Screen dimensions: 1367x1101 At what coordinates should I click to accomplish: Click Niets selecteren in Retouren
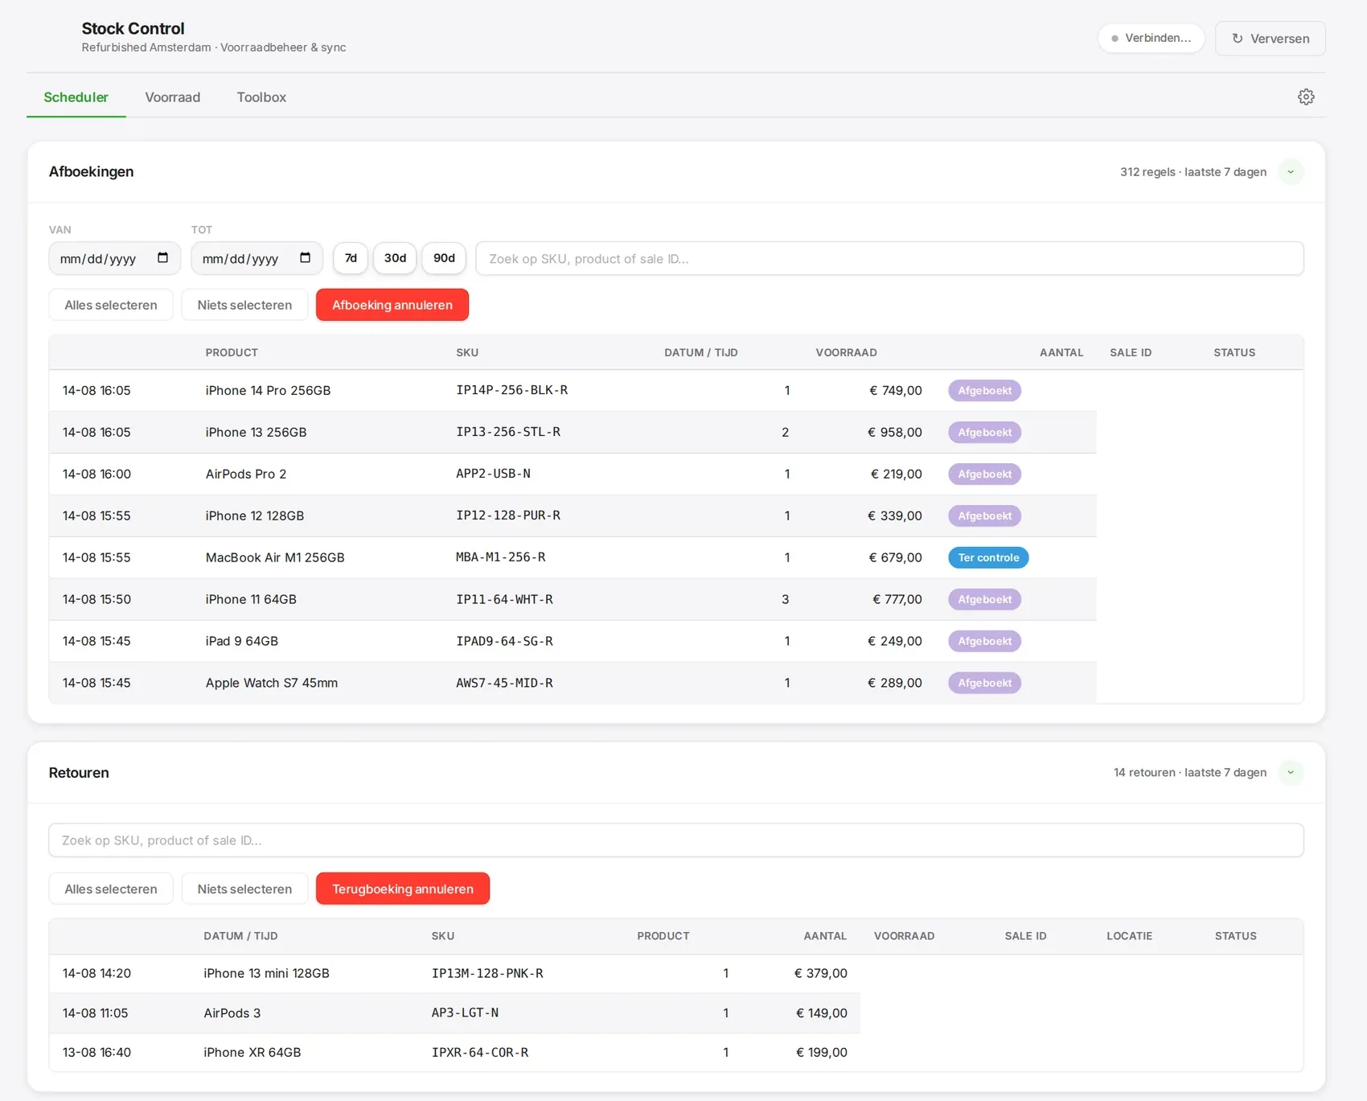tap(244, 889)
